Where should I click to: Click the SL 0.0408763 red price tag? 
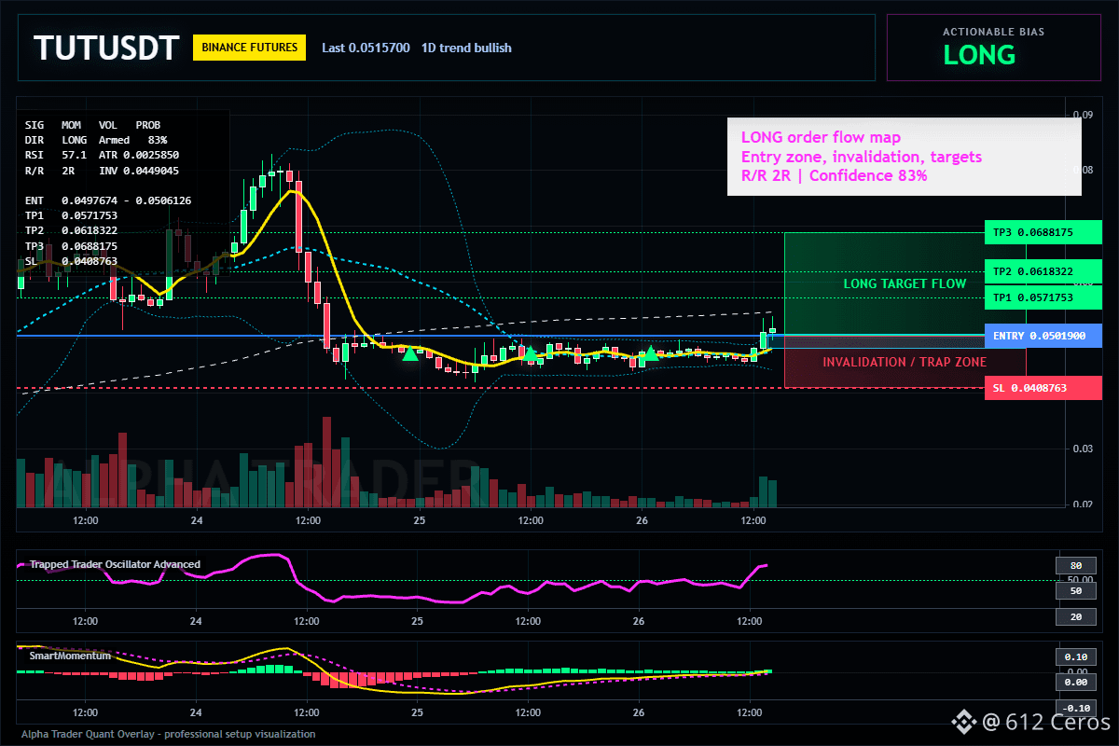coord(1043,387)
